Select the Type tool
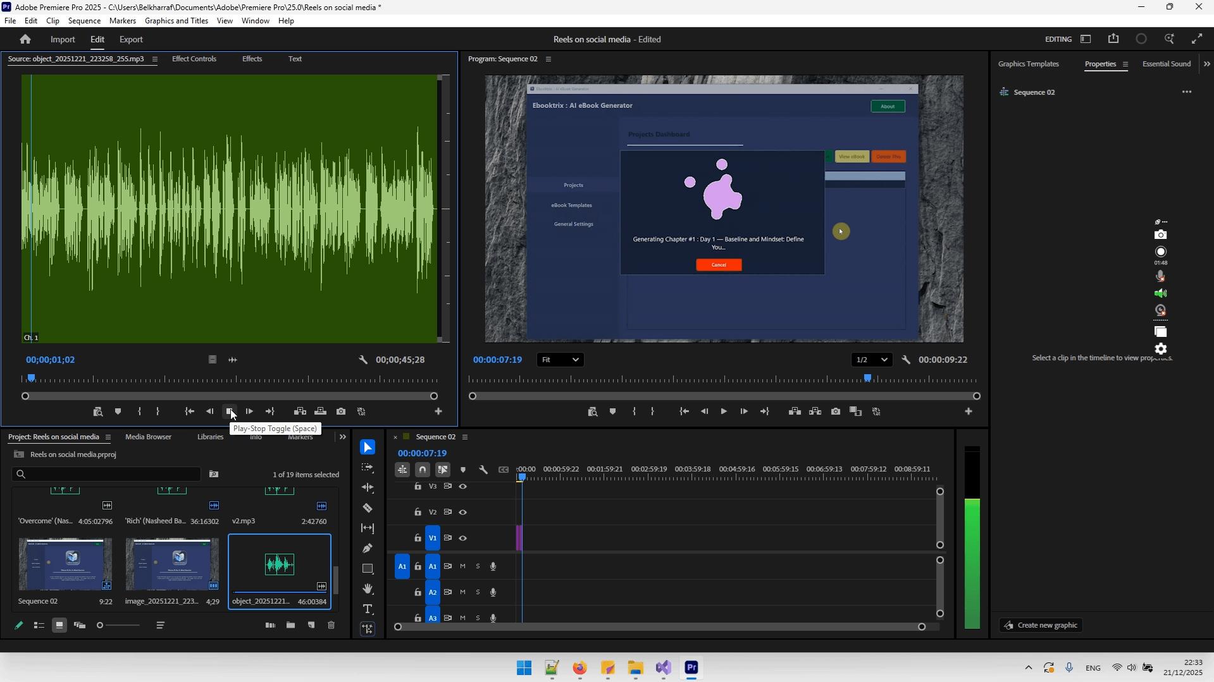Viewport: 1214px width, 682px height. click(x=368, y=609)
